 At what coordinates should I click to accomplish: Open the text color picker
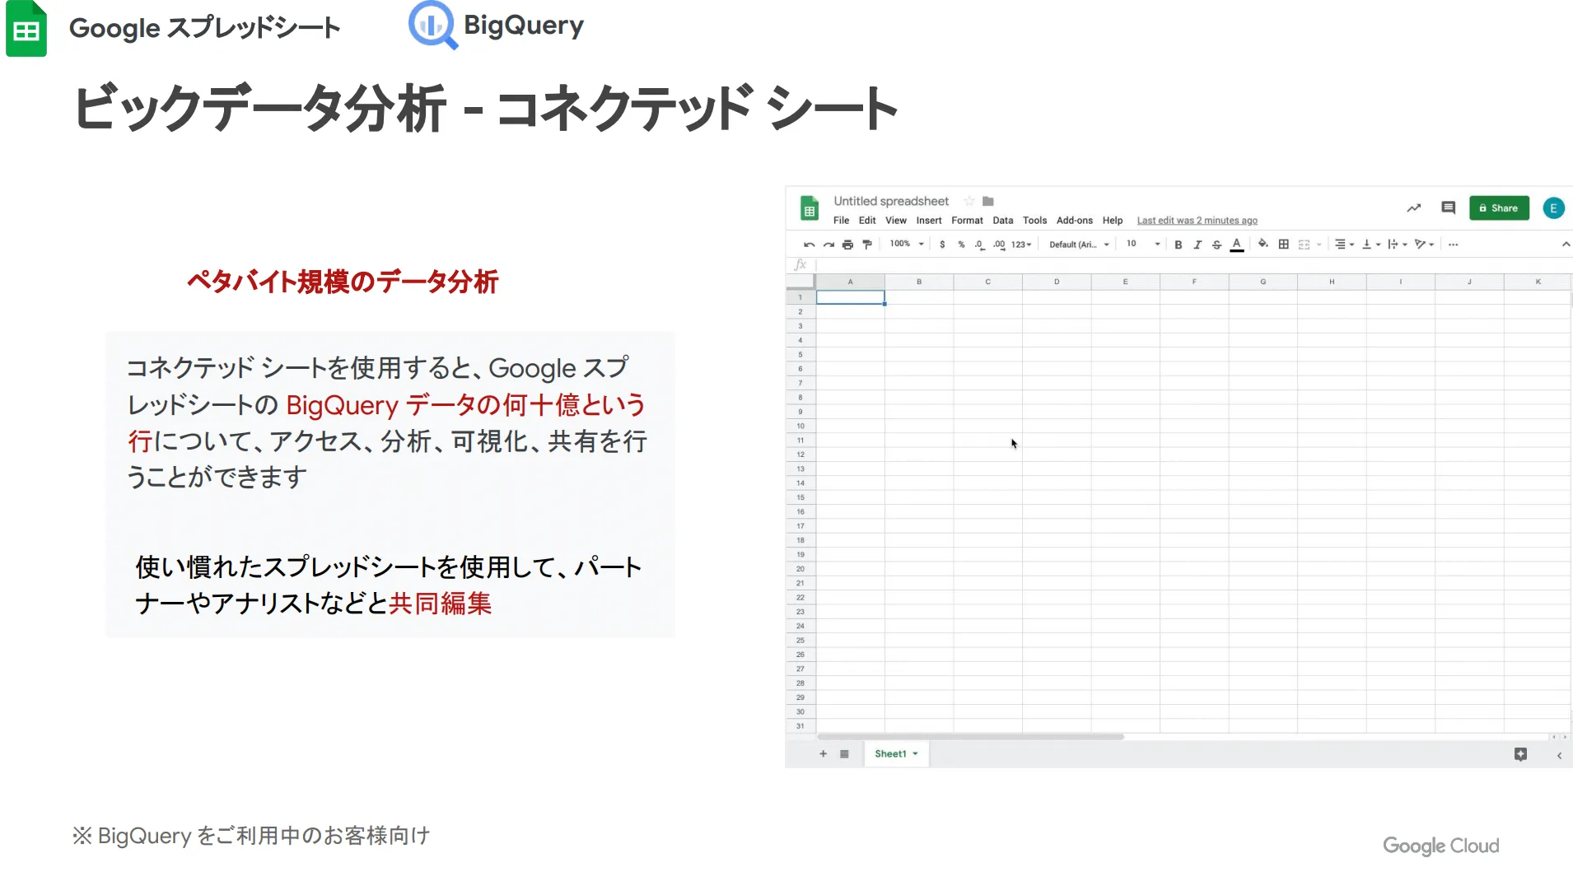(x=1236, y=245)
